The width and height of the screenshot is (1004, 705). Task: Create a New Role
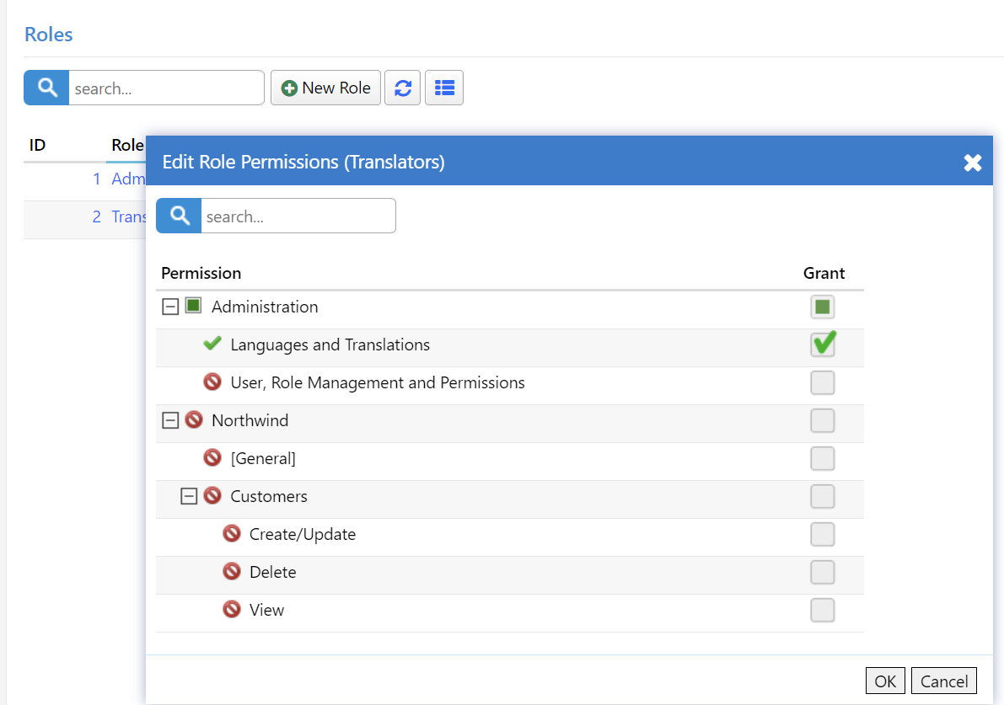[x=325, y=88]
